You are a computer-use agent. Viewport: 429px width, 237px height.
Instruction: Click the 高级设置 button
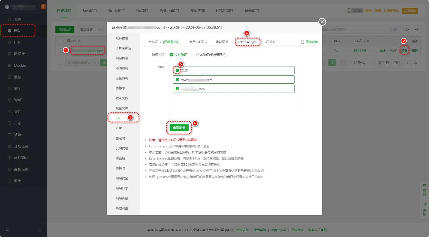pyautogui.click(x=86, y=29)
